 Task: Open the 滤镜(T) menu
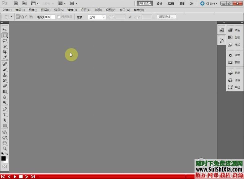pos(72,10)
